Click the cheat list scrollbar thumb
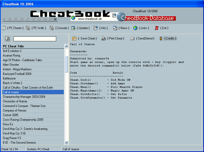204x152 pixels. pyautogui.click(x=66, y=64)
